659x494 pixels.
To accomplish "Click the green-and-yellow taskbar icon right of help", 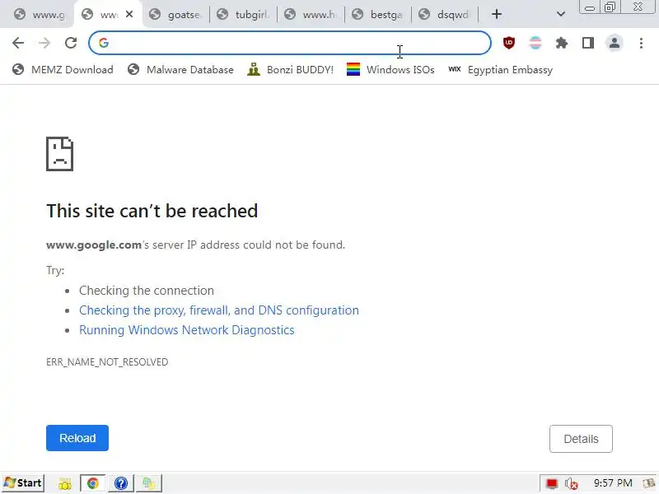I will tap(148, 483).
